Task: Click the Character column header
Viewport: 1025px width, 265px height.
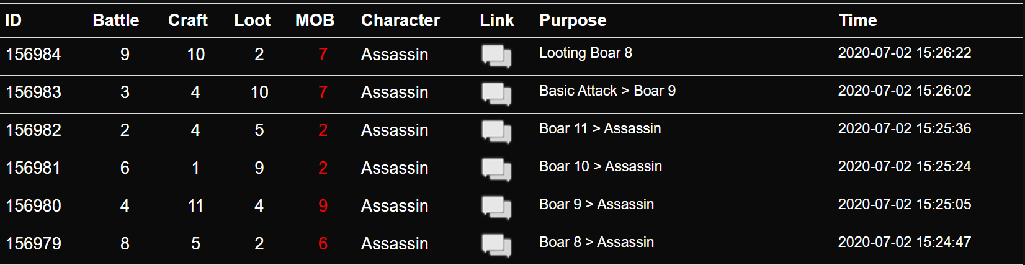Action: tap(401, 20)
